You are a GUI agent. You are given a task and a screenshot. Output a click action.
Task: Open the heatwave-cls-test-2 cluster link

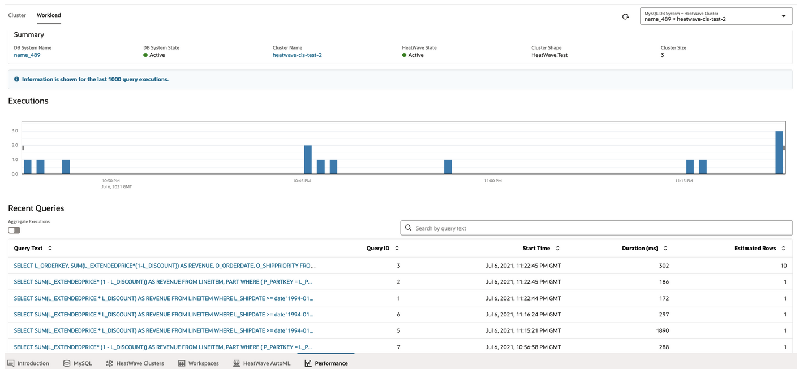297,55
